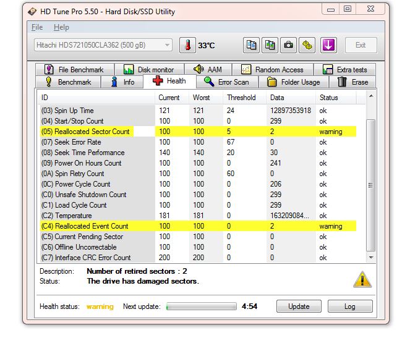
Task: Click the Threshold column header
Action: pyautogui.click(x=245, y=98)
